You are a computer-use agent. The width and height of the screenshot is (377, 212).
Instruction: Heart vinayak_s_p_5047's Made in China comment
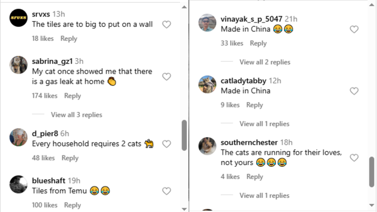pos(354,29)
